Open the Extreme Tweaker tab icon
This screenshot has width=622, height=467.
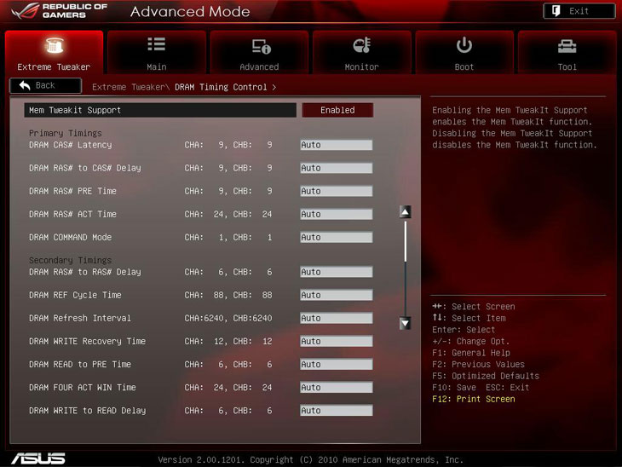[54, 46]
